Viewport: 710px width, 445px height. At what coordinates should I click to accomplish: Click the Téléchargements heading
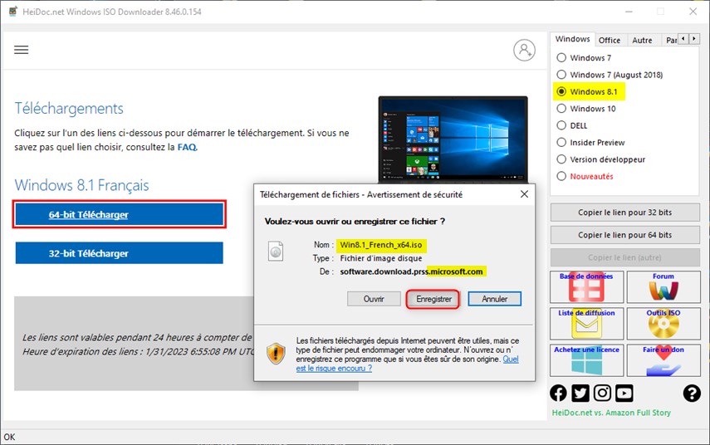69,108
